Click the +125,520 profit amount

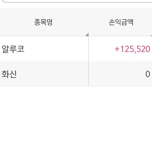pos(132,49)
